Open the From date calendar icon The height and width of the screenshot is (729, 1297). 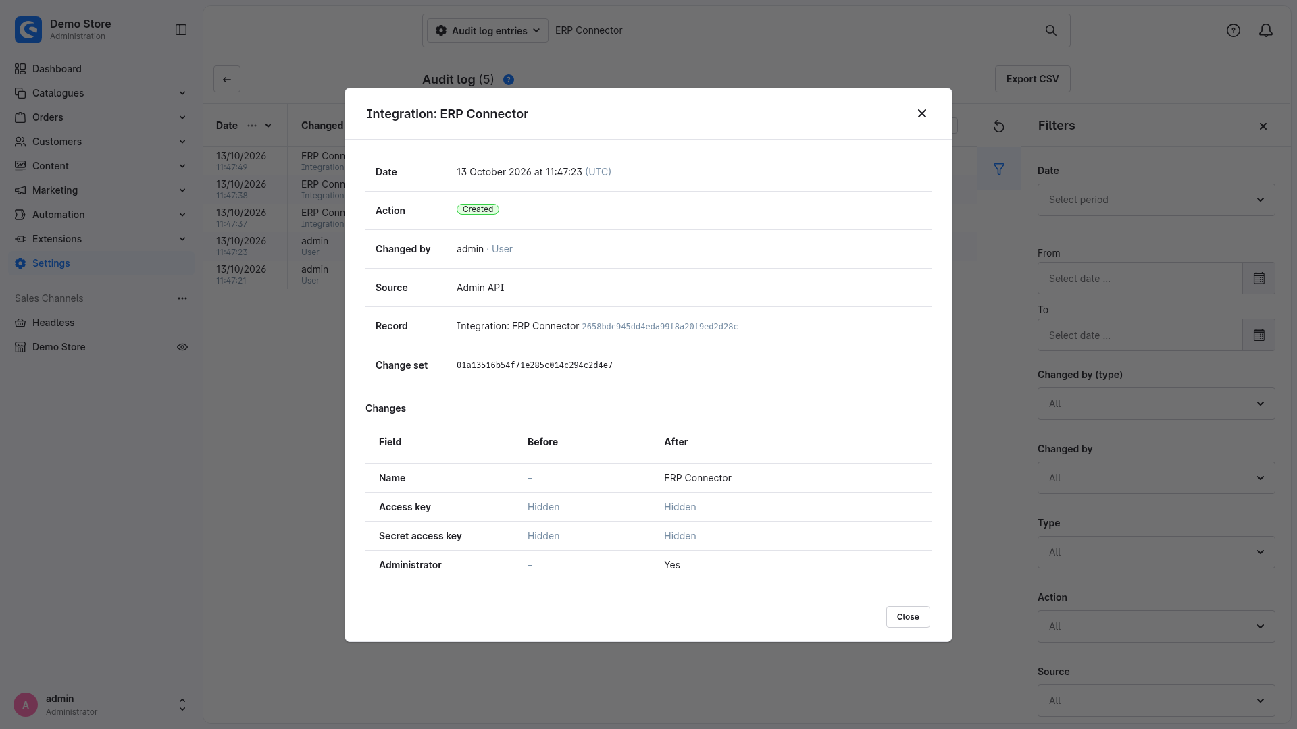point(1259,278)
